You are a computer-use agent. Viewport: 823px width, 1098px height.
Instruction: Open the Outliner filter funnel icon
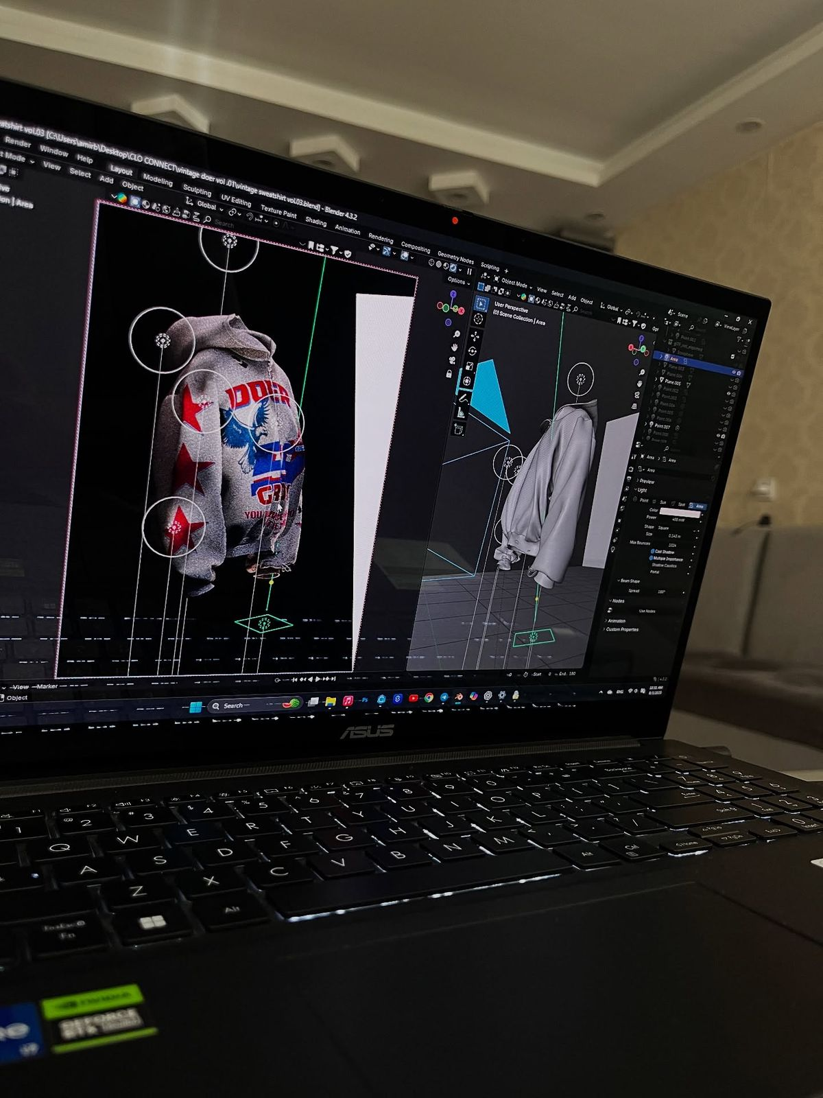740,340
